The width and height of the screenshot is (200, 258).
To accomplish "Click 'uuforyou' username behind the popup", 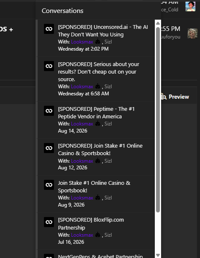I will pos(171,37).
